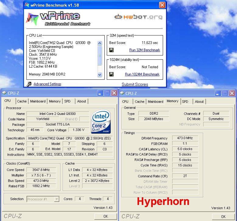
Task: Switch to About tab in right CPU-Z window
Action: [x=199, y=102]
